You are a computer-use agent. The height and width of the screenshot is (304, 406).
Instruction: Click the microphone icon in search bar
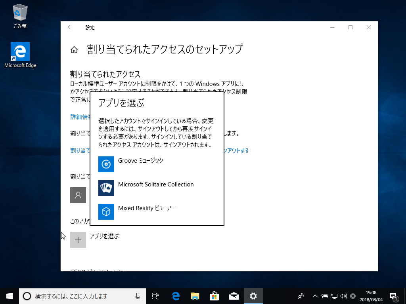tap(138, 296)
